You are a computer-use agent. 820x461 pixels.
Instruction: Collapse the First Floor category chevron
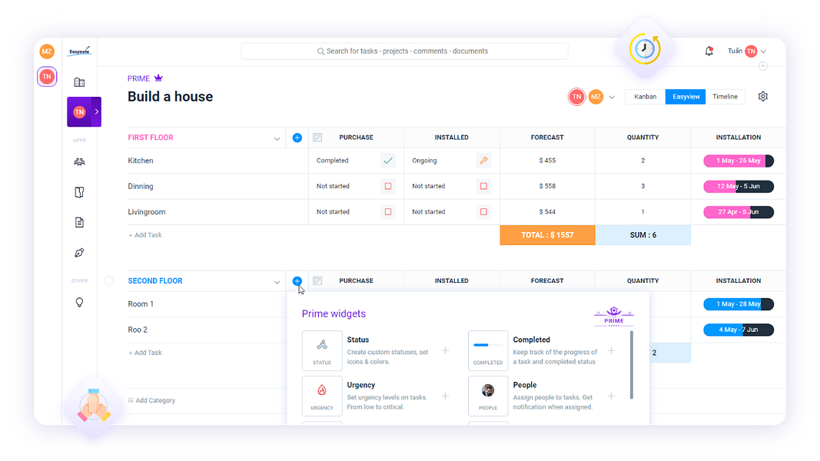pos(277,138)
